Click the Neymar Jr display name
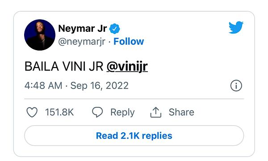The image size is (268, 161). click(83, 29)
